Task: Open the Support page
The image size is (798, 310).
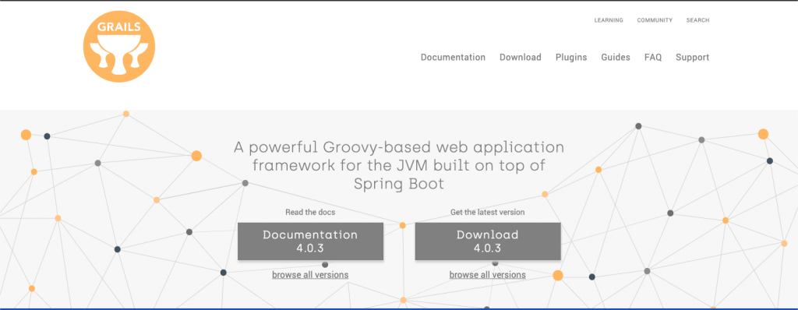Action: pyautogui.click(x=693, y=58)
